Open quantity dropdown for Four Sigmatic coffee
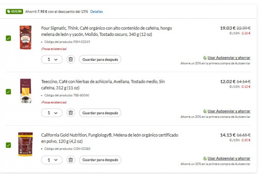This screenshot has width=259, height=174. click(x=51, y=59)
